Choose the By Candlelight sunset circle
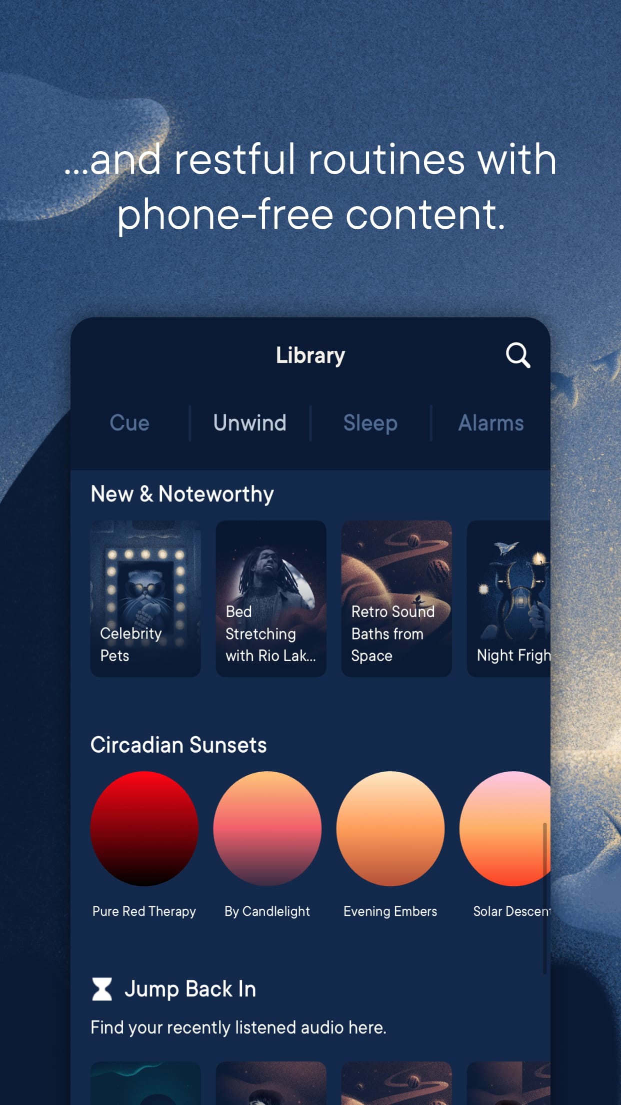Screen dimensions: 621x1105 pyautogui.click(x=267, y=829)
